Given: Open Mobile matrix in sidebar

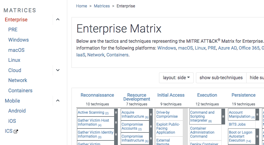Looking at the screenshot, I should coord(12,101).
